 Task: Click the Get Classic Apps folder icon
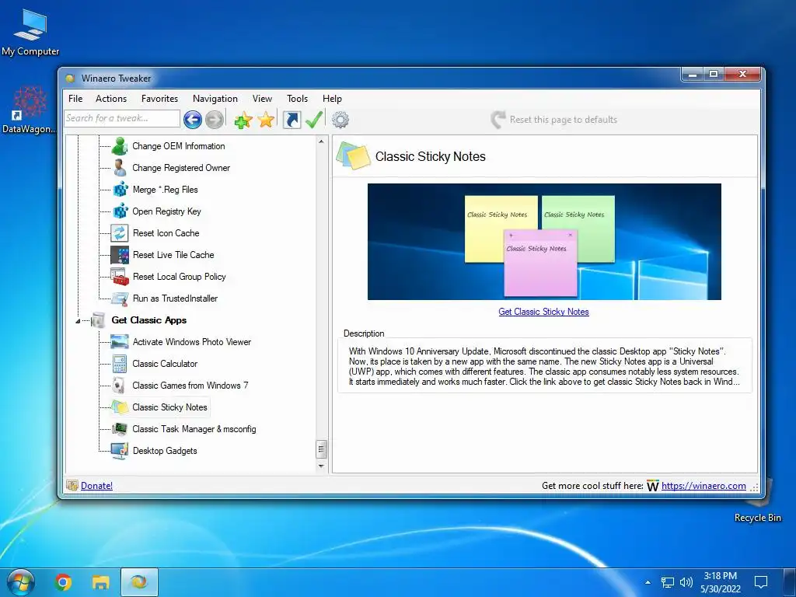[x=98, y=320]
